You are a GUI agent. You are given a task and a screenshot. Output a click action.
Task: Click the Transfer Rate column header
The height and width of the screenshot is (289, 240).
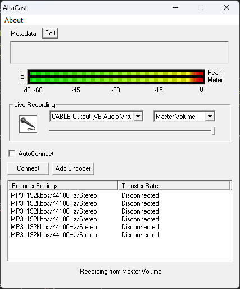click(174, 186)
